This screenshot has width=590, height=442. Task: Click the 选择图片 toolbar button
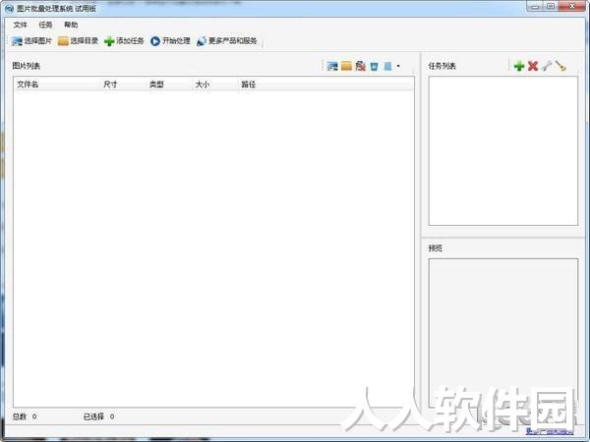32,41
